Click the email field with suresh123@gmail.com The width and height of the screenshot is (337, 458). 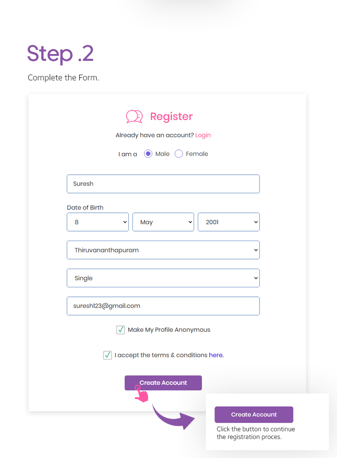pos(163,306)
